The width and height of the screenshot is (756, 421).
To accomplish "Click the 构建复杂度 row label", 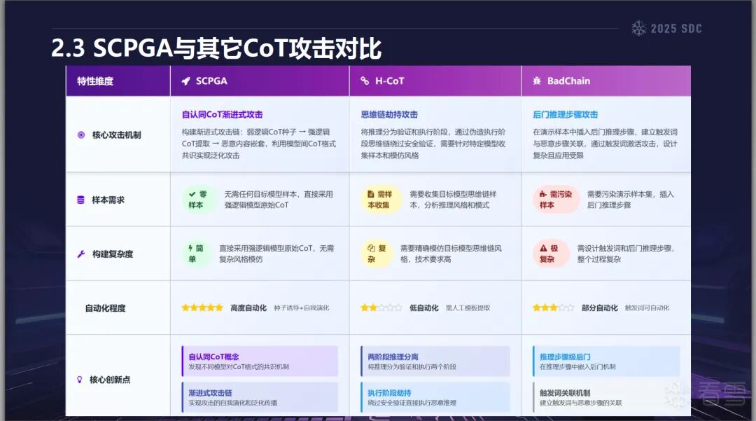I will [x=112, y=254].
